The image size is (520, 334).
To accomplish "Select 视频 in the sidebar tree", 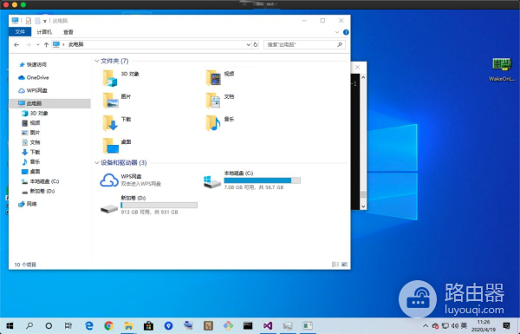I will pyautogui.click(x=31, y=123).
